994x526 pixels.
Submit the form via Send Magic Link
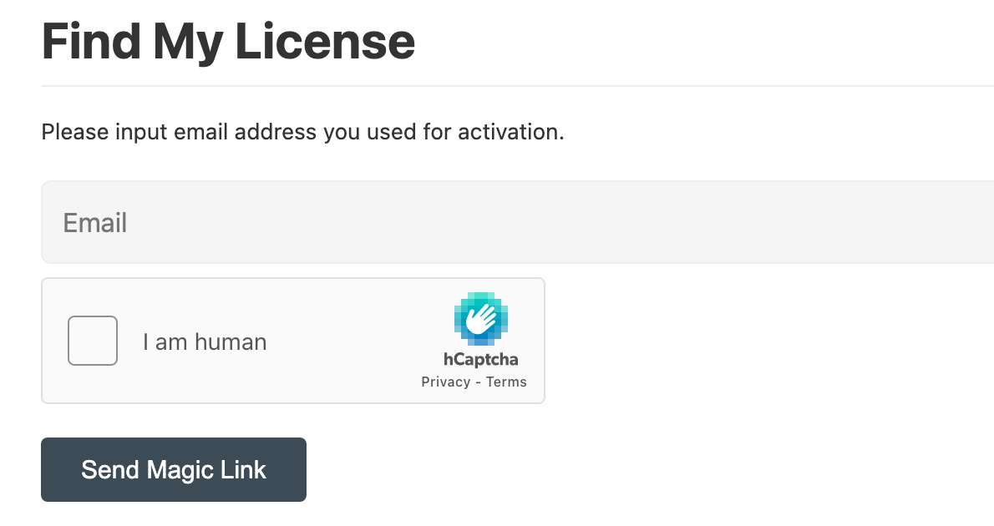coord(173,469)
